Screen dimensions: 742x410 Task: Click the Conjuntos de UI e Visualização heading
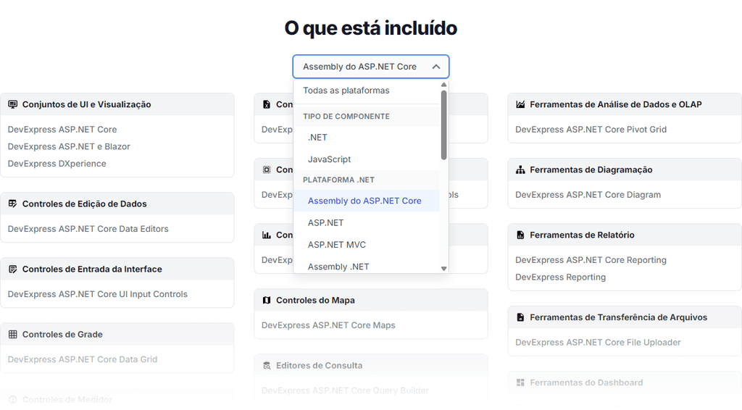click(87, 104)
